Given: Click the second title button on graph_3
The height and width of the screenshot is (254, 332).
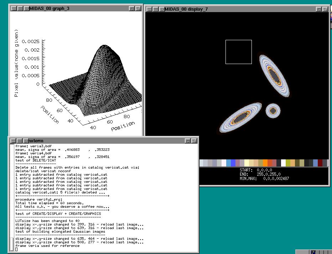Looking at the screenshot, I should tap(20, 8).
